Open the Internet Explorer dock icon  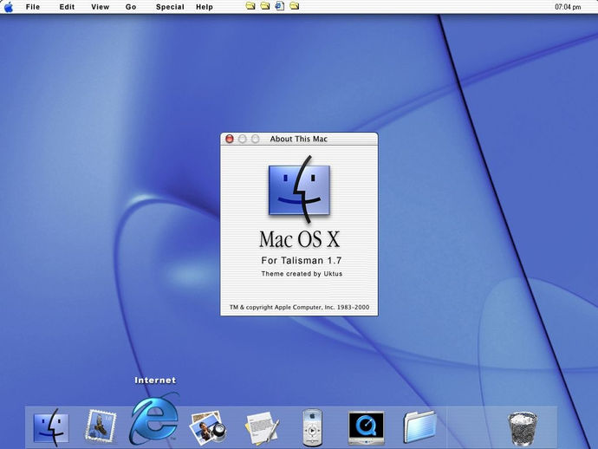pos(153,419)
